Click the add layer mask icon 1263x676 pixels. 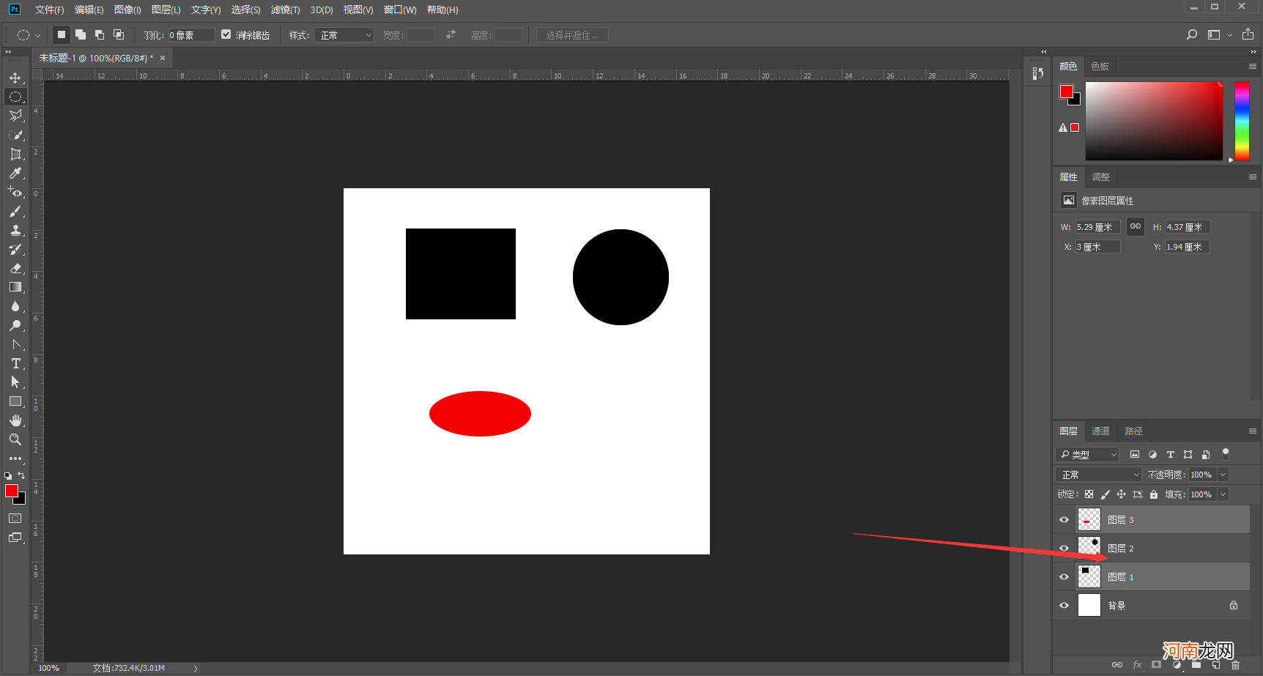tap(1157, 665)
